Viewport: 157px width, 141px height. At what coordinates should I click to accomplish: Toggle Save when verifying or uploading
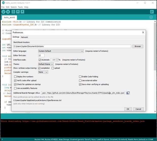(80, 84)
